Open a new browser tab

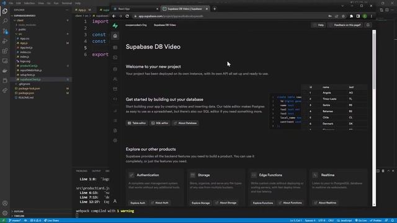pos(215,9)
